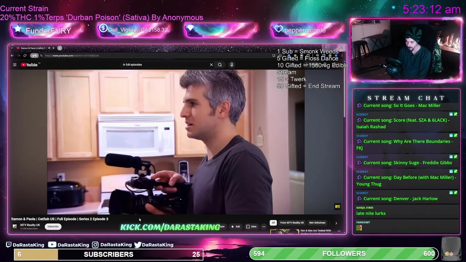
Task: Click the heart icon next to pepperpicante
Action: click(279, 29)
